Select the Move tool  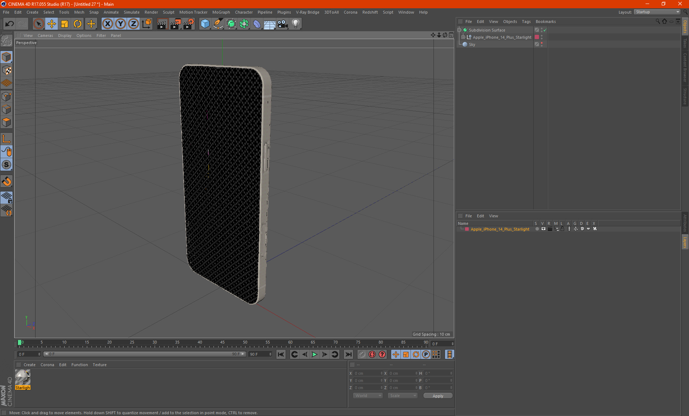[51, 24]
